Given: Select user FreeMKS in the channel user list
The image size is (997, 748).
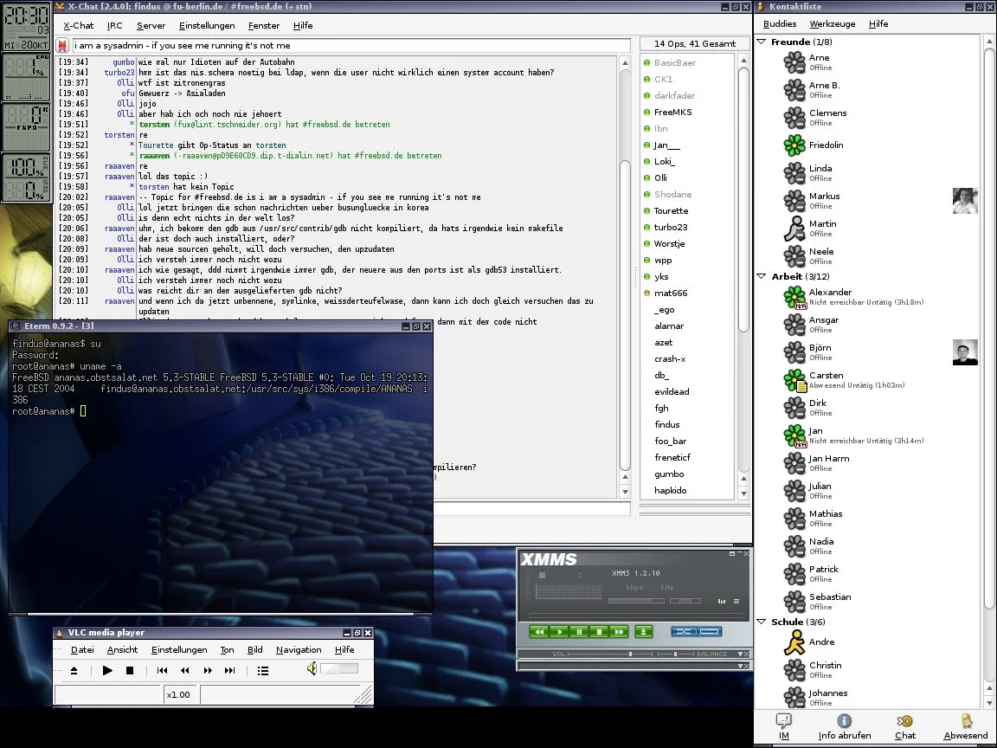Looking at the screenshot, I should click(x=672, y=112).
